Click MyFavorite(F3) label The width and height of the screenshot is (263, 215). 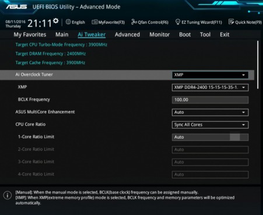(111, 22)
